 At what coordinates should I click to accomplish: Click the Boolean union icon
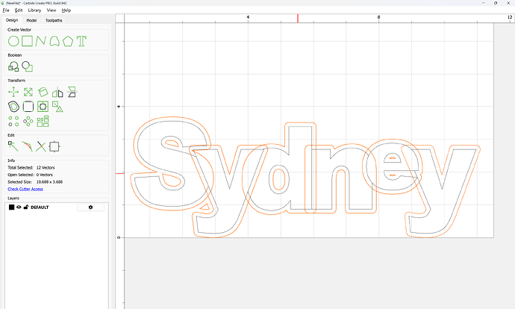pyautogui.click(x=13, y=66)
